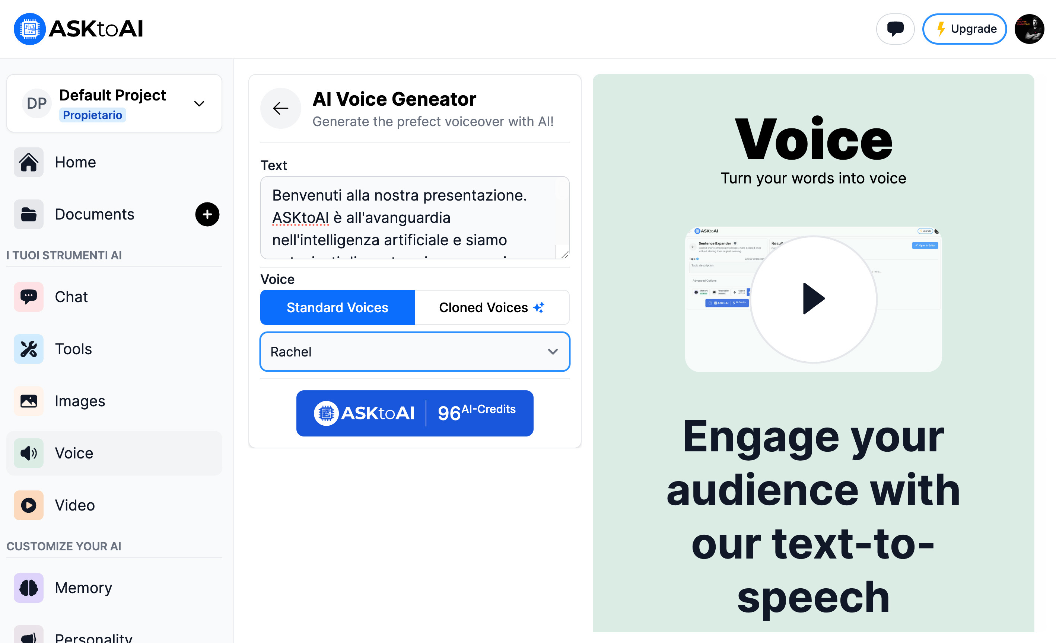Screen dimensions: 1056x643
Task: Expand the Rachel voice selector
Action: pos(416,351)
